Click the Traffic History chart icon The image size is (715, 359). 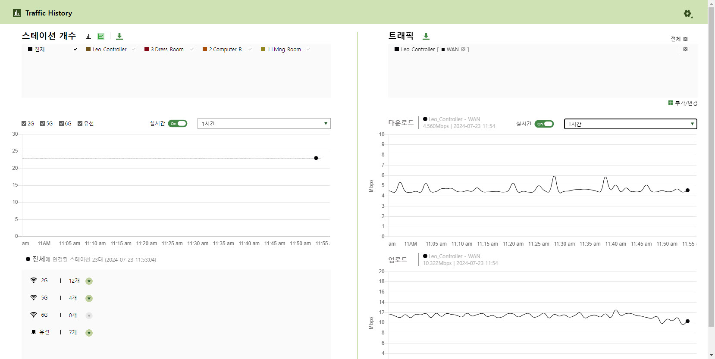17,13
